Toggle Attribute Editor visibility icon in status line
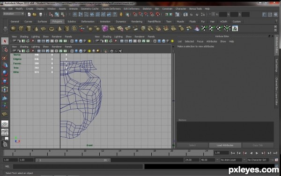 264,14
